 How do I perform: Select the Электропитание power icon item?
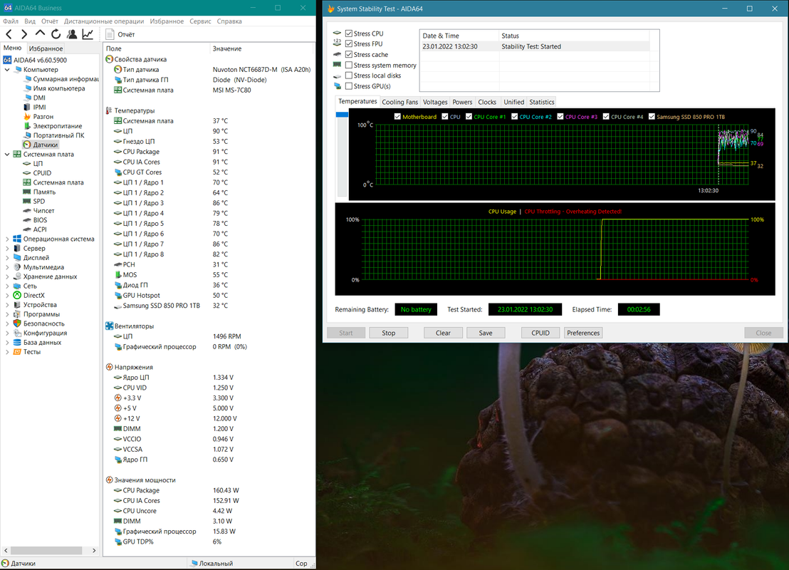pos(53,126)
